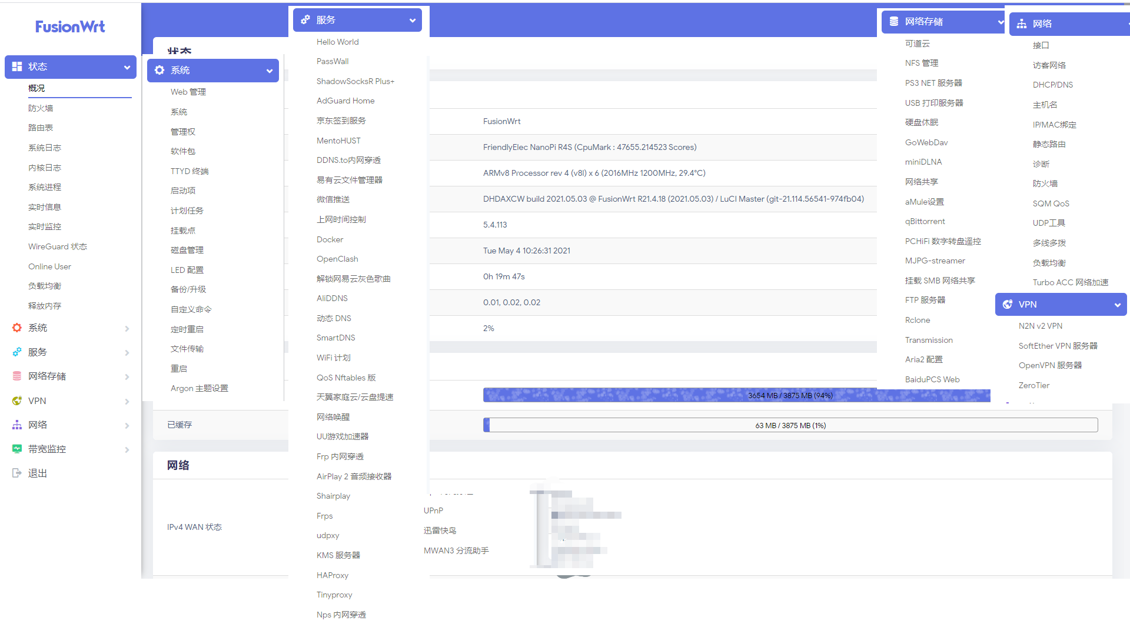The width and height of the screenshot is (1130, 624).
Task: Open the 带宽监控 monitor icon
Action: (x=16, y=448)
